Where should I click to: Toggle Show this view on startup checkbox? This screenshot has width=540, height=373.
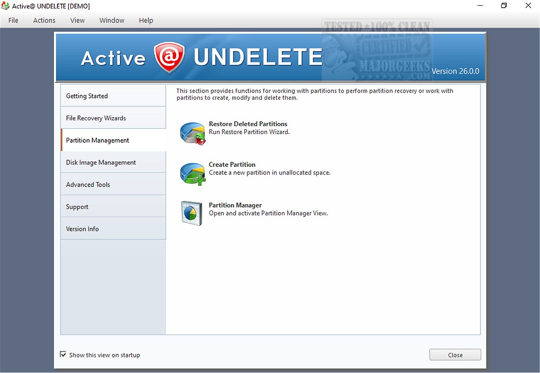click(x=63, y=355)
